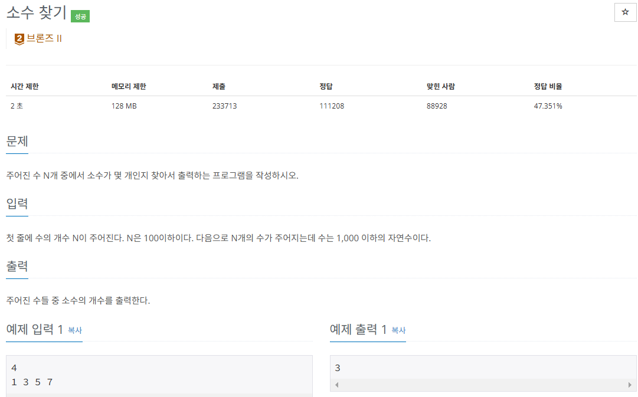
Task: Click the 문제 section heading
Action: [x=17, y=141]
